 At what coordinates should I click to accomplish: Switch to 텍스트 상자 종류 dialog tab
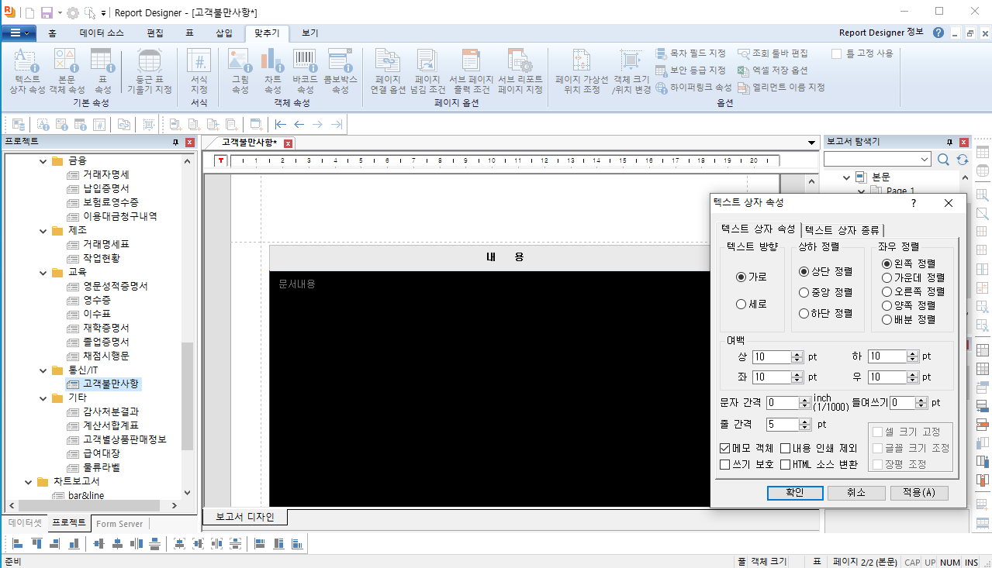(x=842, y=229)
